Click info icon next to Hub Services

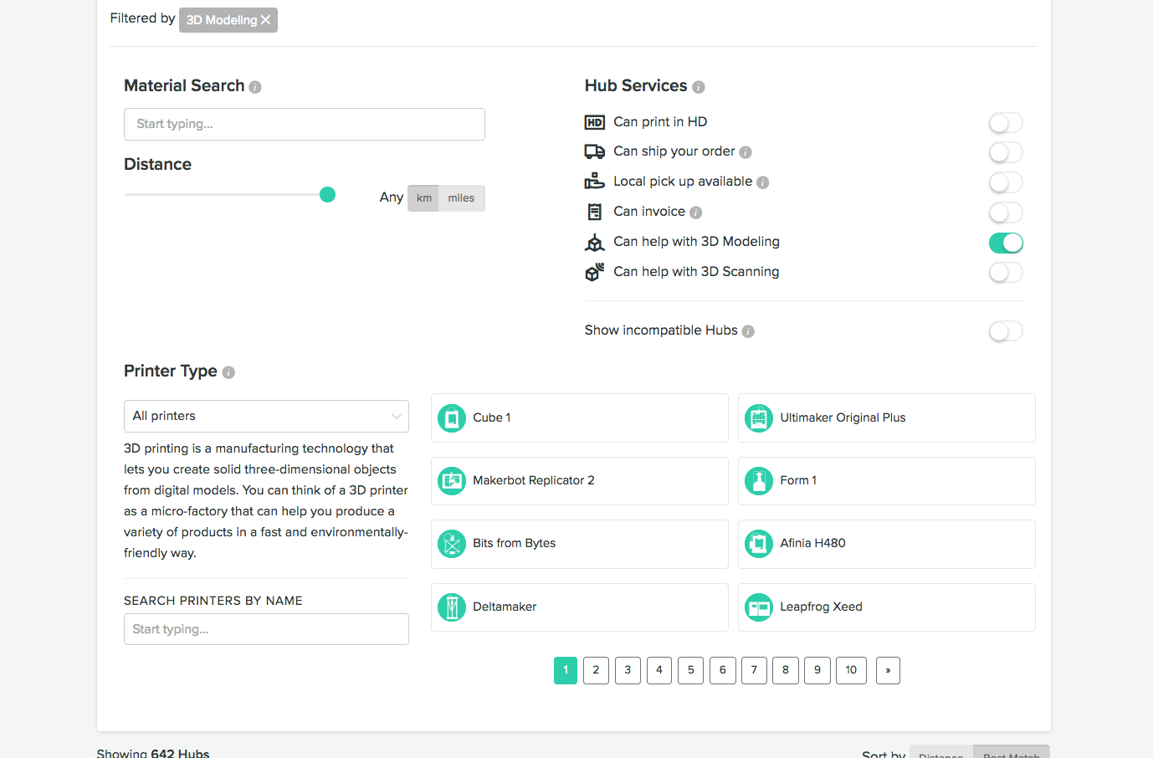tap(699, 87)
